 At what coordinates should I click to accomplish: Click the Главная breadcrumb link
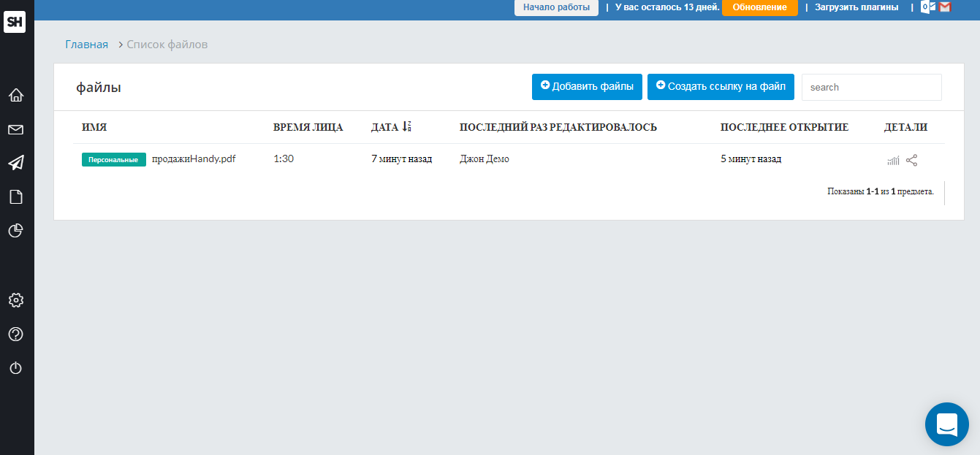click(x=86, y=45)
